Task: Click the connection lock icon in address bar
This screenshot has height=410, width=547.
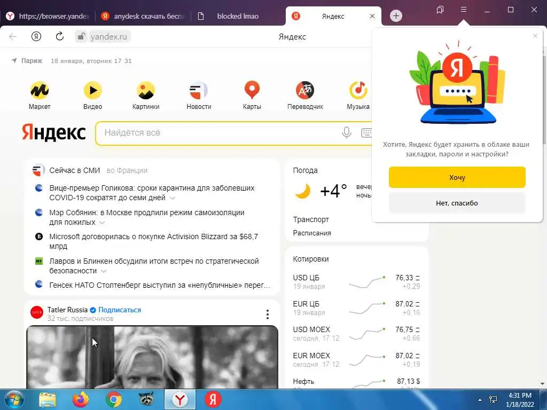Action: point(81,36)
